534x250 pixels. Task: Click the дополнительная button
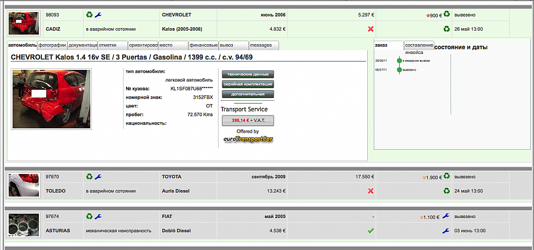point(248,94)
